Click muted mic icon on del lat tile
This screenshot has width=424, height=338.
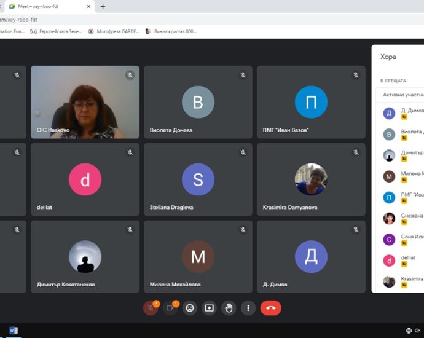point(130,152)
